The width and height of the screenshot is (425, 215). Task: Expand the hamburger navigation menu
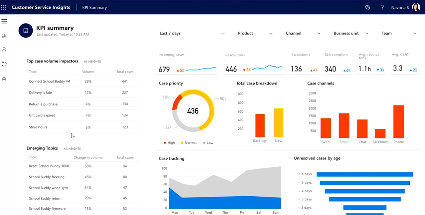coord(4,21)
